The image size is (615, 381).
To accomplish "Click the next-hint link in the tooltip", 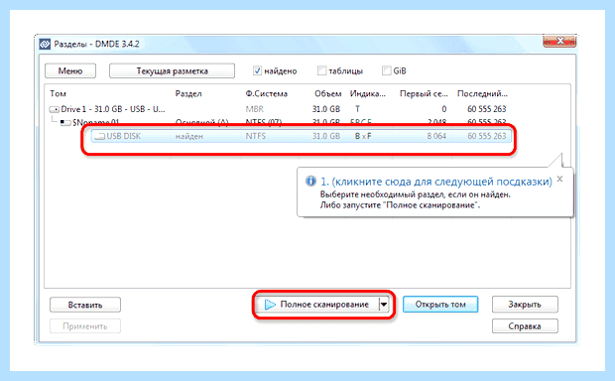I will [x=436, y=182].
